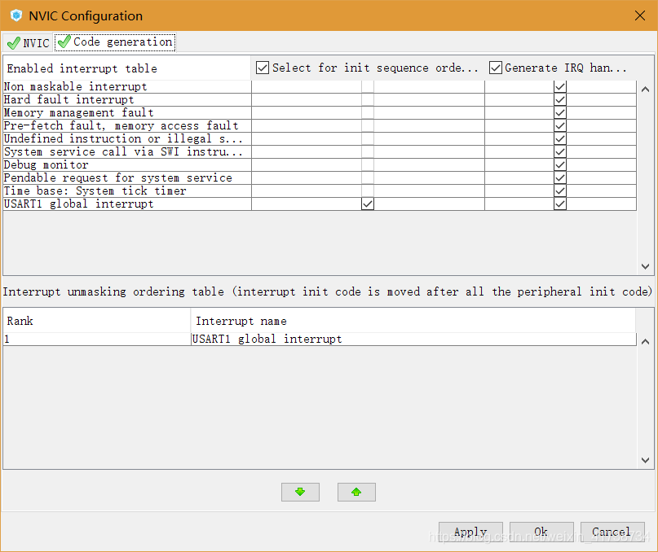Toggle IRQ handler checkbox for Pendable request row
Viewport: 658px width, 552px height.
(560, 178)
